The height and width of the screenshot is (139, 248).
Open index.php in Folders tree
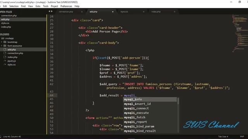coord(12,57)
